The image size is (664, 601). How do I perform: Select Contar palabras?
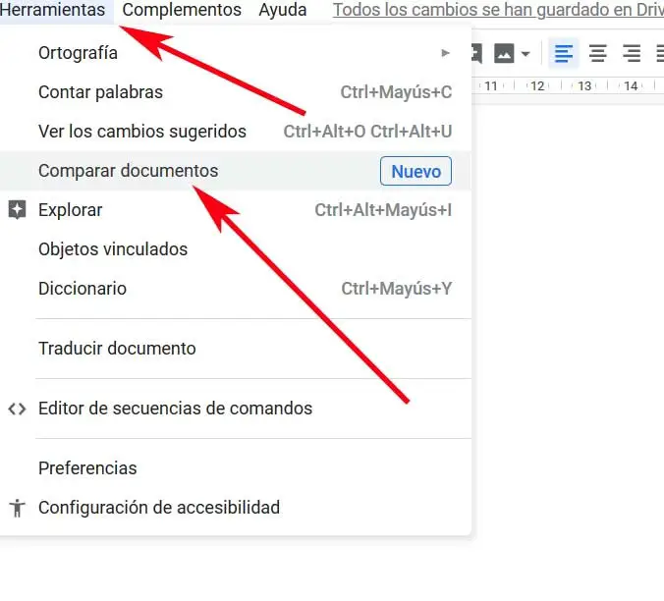[236, 92]
